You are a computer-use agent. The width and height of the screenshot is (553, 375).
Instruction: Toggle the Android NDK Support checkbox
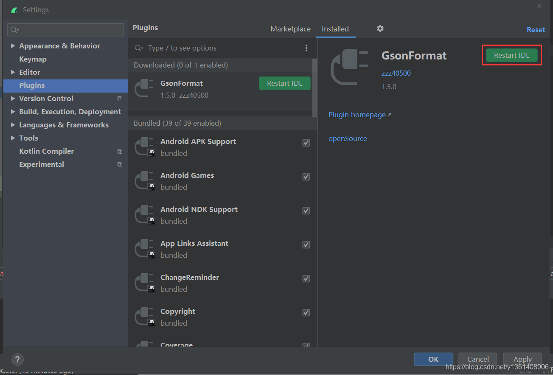pos(306,211)
